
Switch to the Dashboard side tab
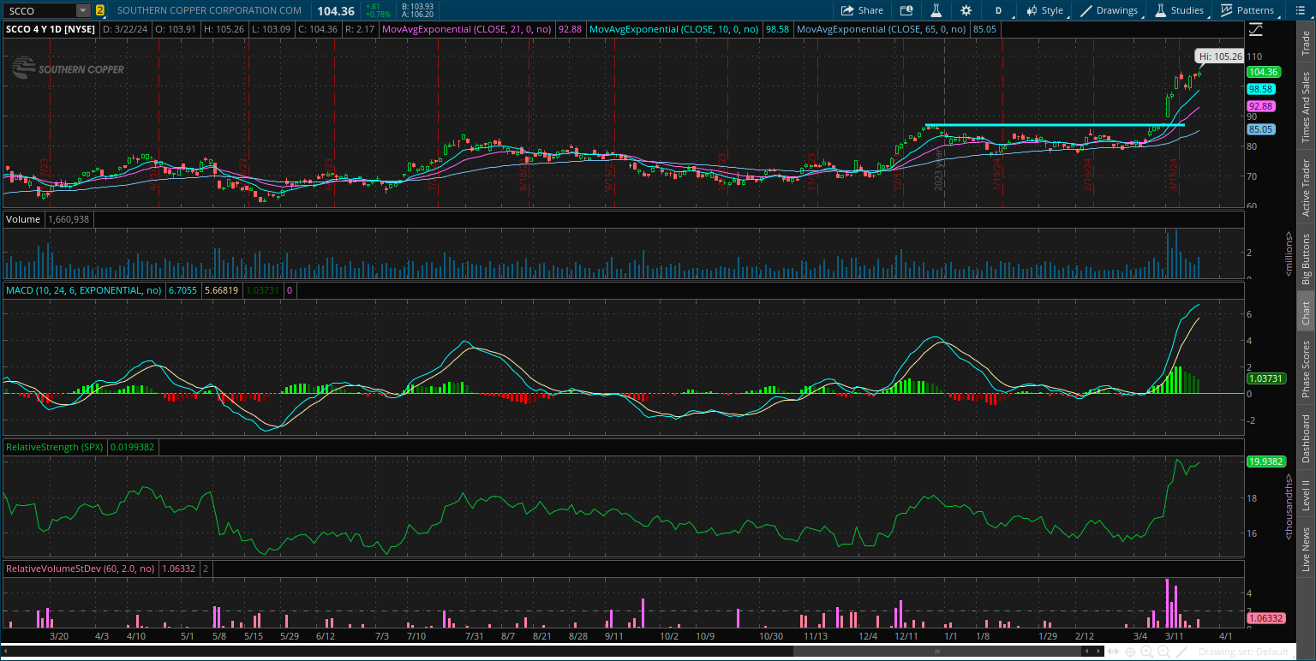coord(1306,439)
